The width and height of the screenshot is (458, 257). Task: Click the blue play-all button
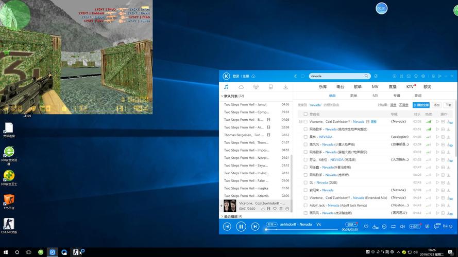[x=421, y=105]
